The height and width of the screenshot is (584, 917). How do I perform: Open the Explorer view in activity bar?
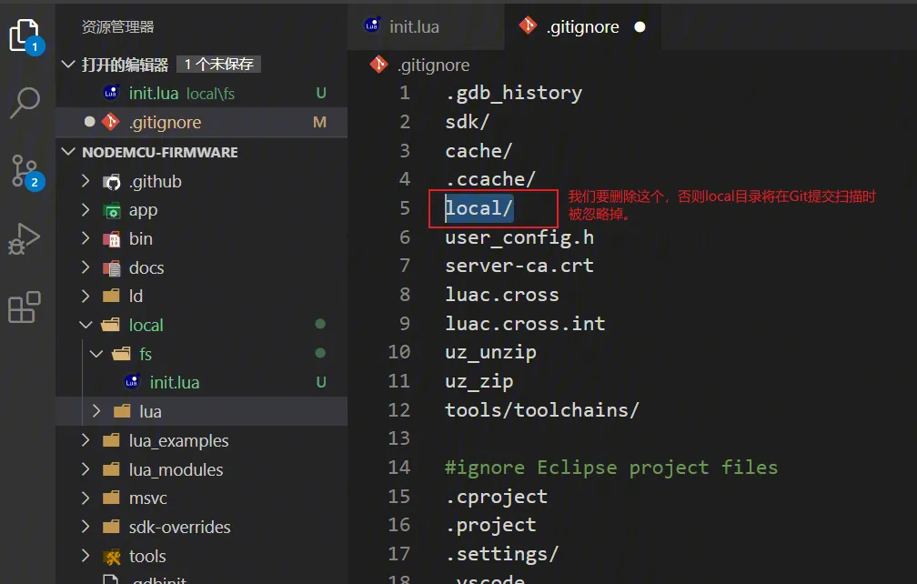[x=25, y=36]
